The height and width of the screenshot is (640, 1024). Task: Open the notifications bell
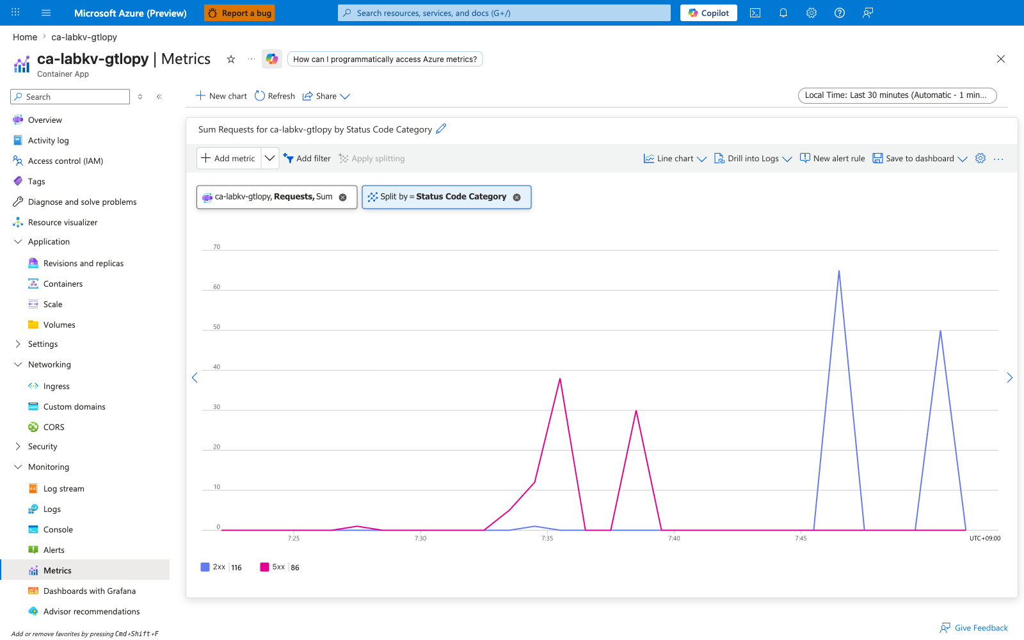click(783, 13)
